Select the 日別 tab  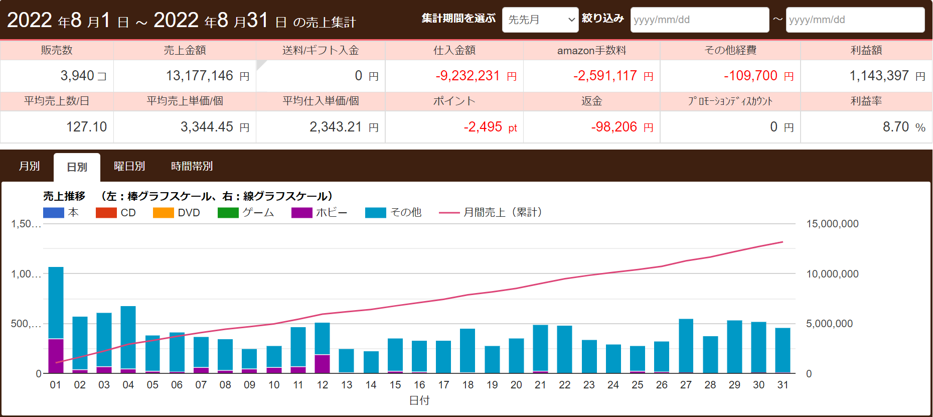pos(77,167)
